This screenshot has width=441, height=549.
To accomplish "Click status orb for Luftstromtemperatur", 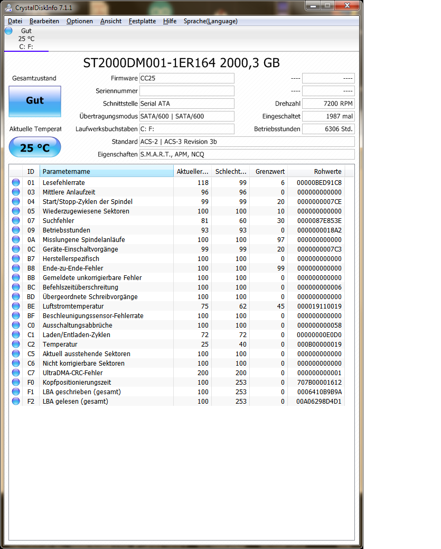I will click(16, 306).
